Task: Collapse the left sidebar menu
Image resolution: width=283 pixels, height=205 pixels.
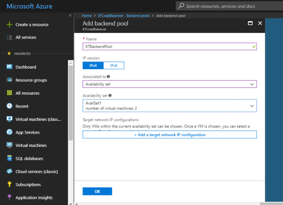Action: pyautogui.click(x=71, y=15)
